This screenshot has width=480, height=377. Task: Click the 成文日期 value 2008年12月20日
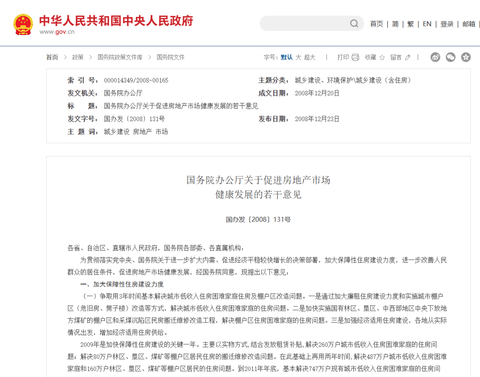(x=317, y=93)
